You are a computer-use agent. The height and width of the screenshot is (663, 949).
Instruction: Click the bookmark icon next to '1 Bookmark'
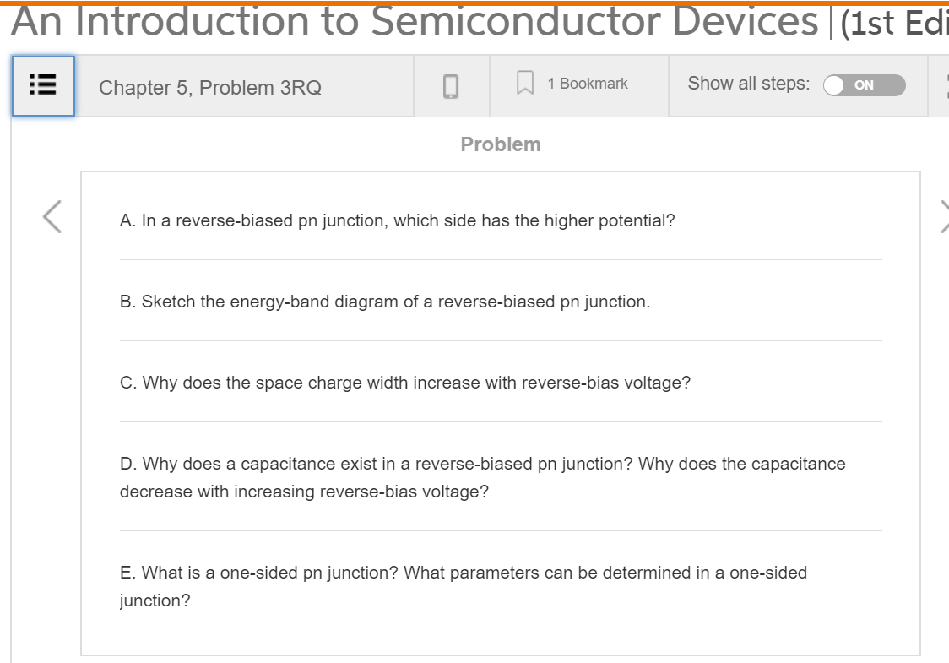click(525, 83)
